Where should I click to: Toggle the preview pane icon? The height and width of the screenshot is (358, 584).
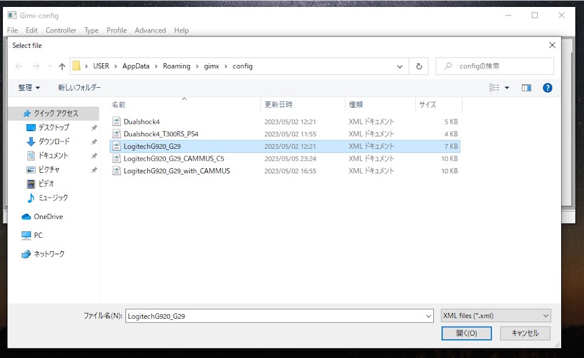tap(526, 88)
